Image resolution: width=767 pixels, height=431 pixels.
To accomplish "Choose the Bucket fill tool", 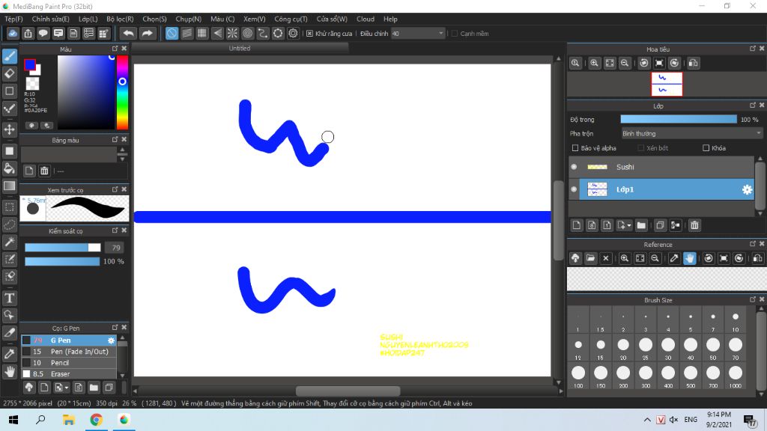I will pos(9,168).
